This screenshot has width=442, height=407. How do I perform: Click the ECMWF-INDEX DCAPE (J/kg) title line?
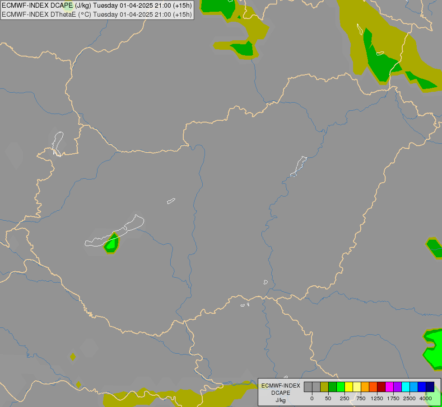pyautogui.click(x=97, y=5)
